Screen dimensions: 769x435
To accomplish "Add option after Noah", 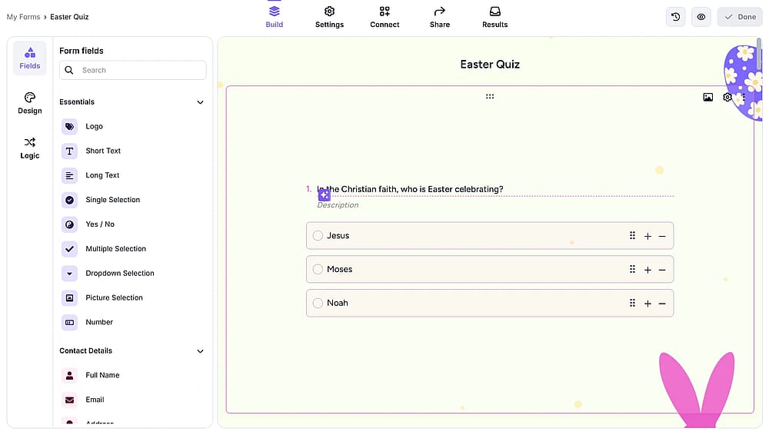I will 647,304.
